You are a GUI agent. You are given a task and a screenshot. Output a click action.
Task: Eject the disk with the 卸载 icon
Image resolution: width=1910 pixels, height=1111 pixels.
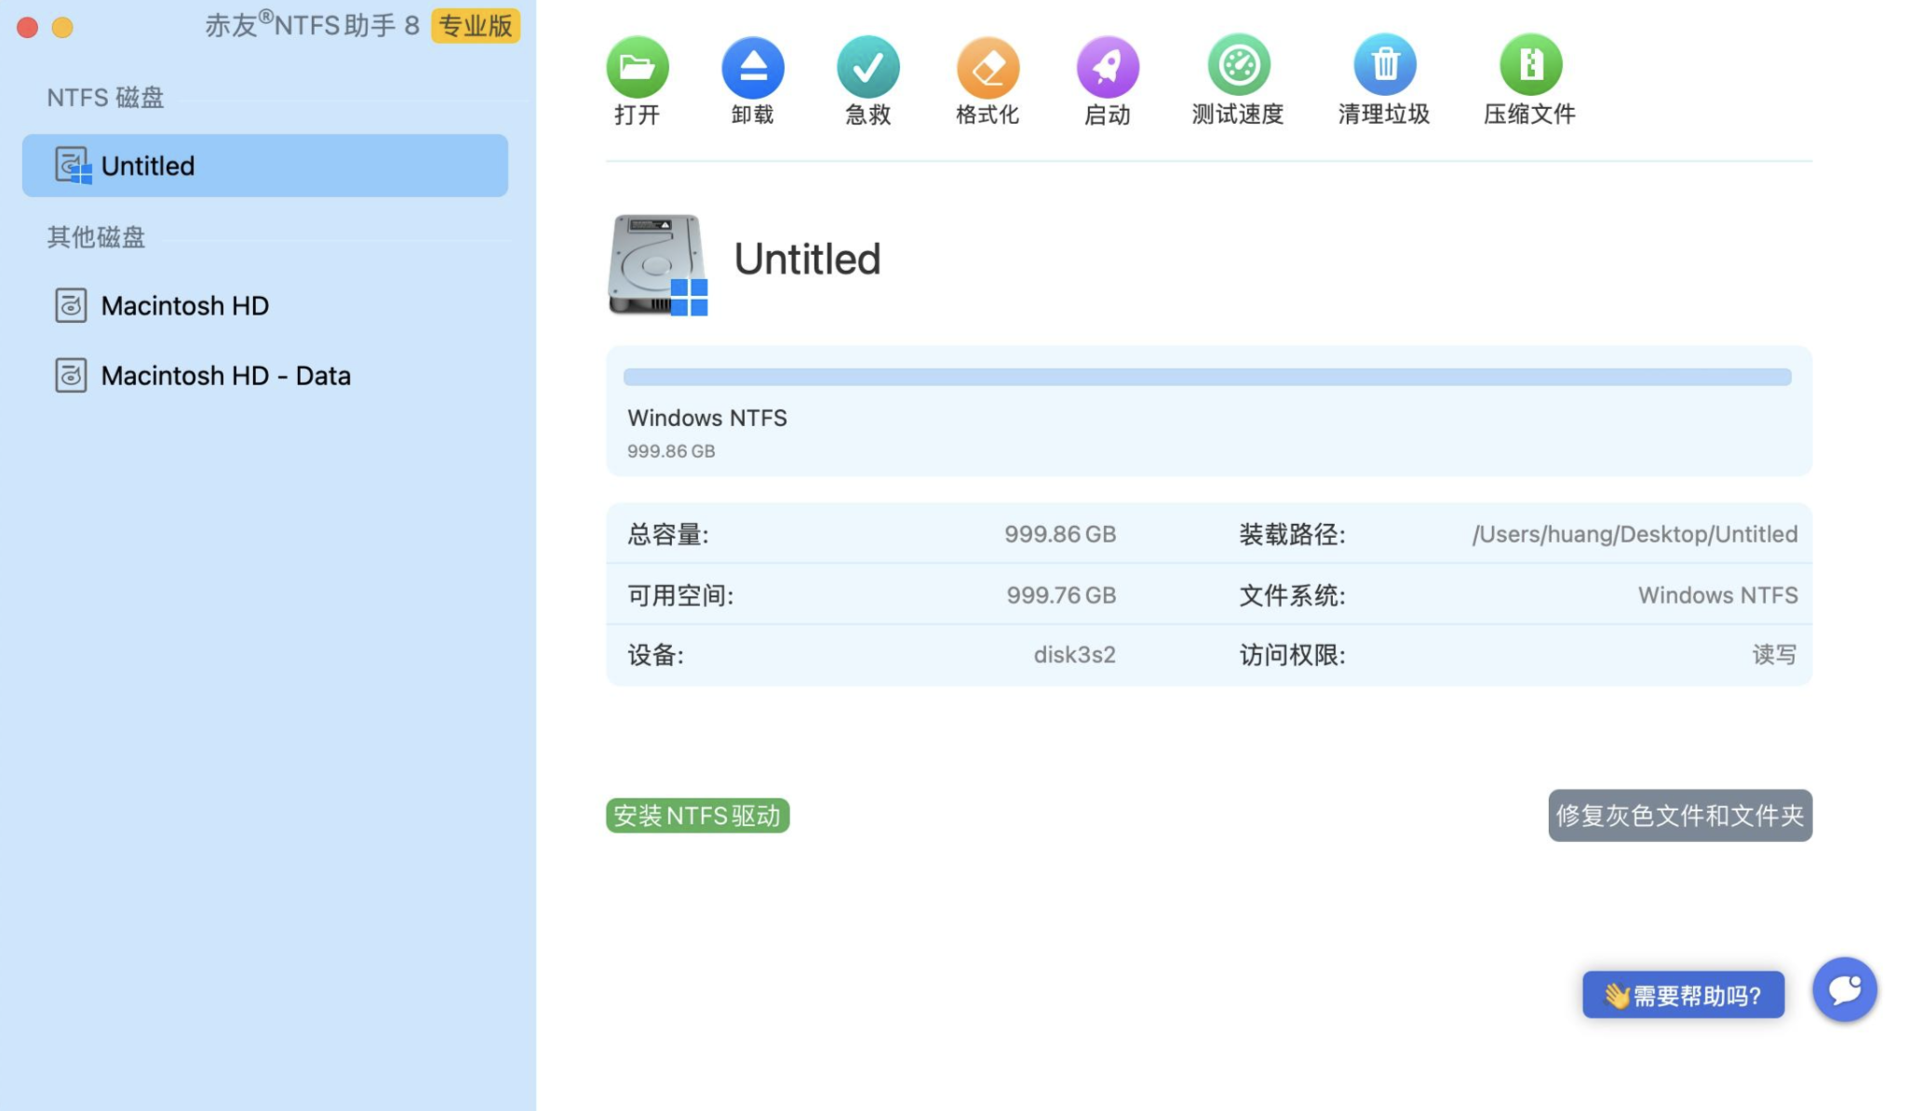753,67
